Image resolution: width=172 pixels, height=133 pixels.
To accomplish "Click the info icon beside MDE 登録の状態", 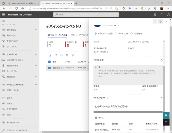I will [157, 86].
